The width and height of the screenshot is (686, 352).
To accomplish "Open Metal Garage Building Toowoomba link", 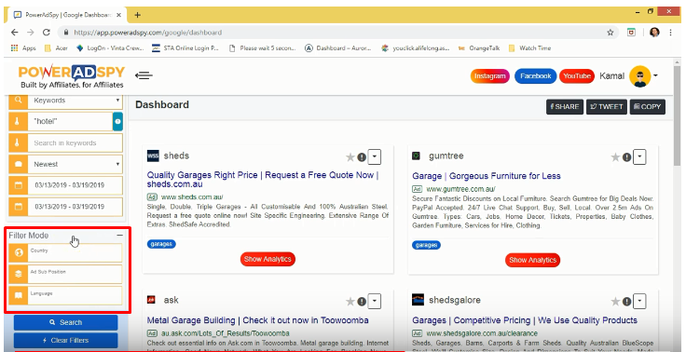I will 257,320.
